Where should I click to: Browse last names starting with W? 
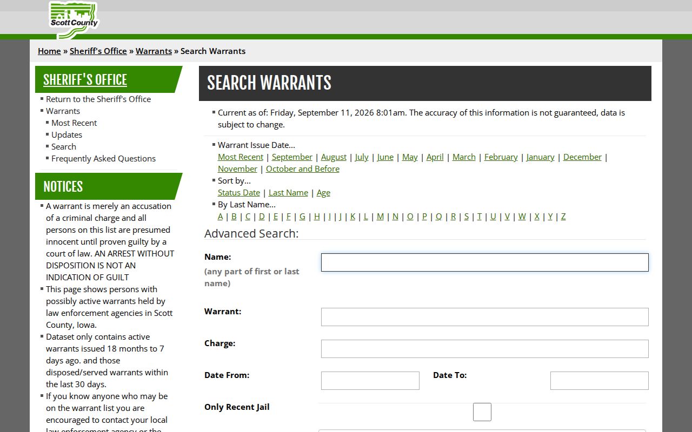(522, 216)
